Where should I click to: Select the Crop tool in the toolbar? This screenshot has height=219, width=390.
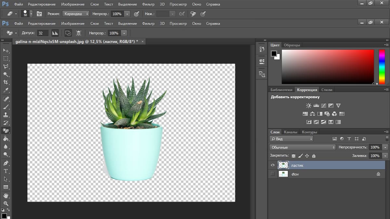6,82
